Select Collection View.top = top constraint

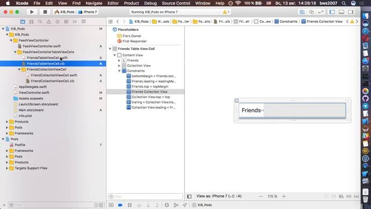pyautogui.click(x=151, y=97)
